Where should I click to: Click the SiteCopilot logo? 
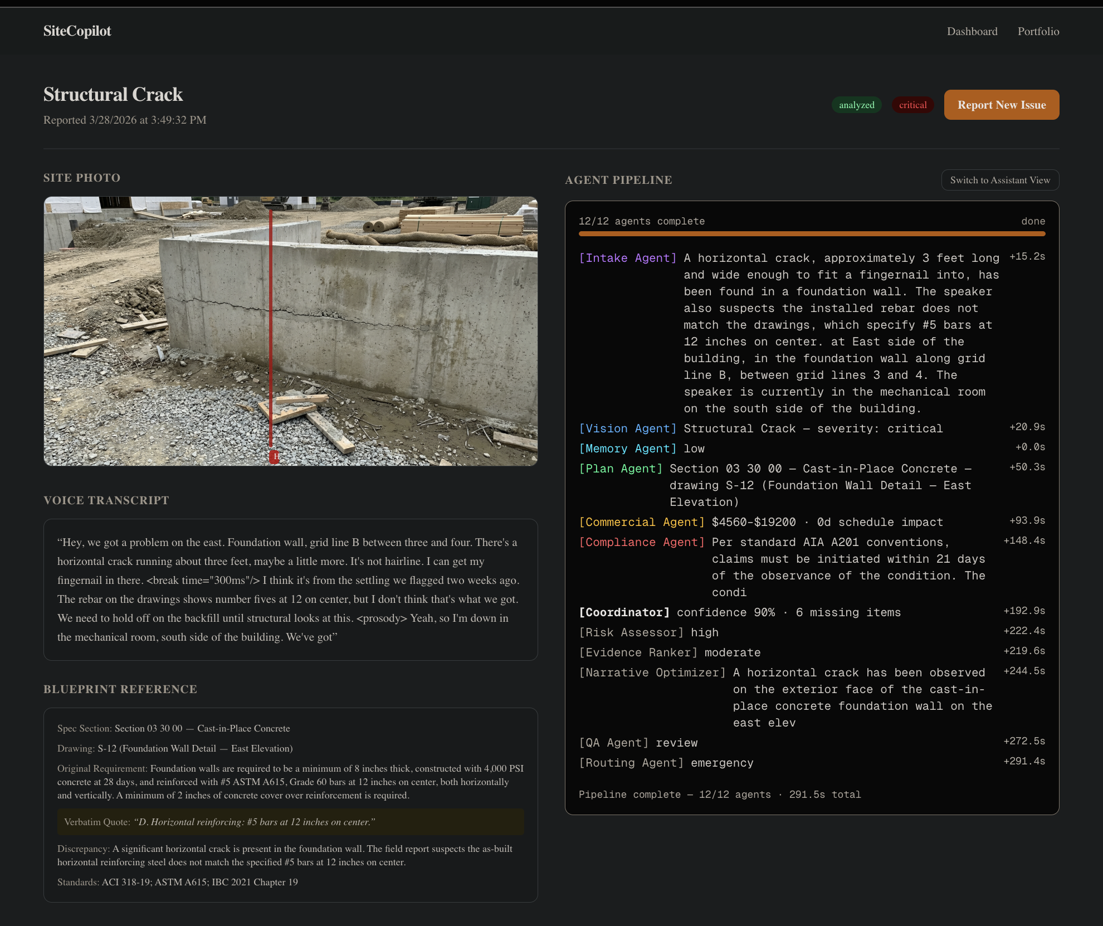(x=77, y=31)
